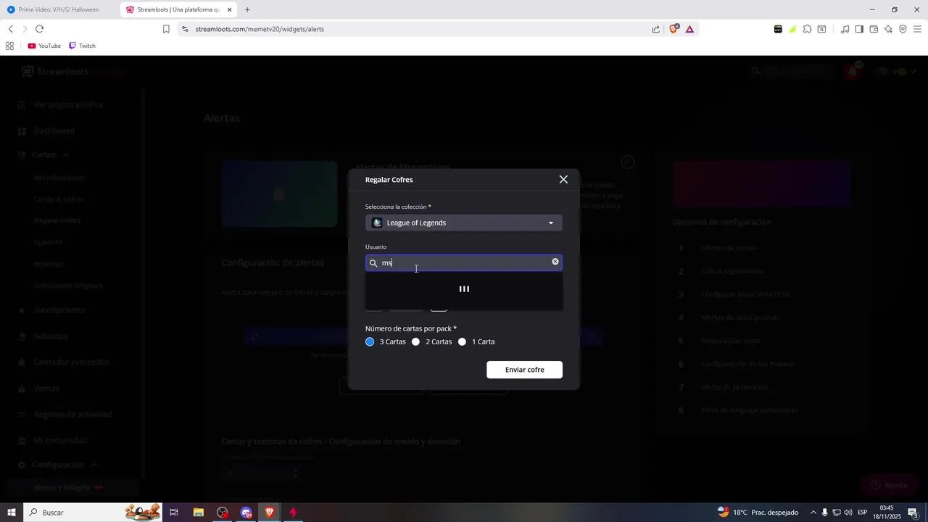Select the 2 Cartas radio option
This screenshot has height=522, width=928.
tap(415, 341)
